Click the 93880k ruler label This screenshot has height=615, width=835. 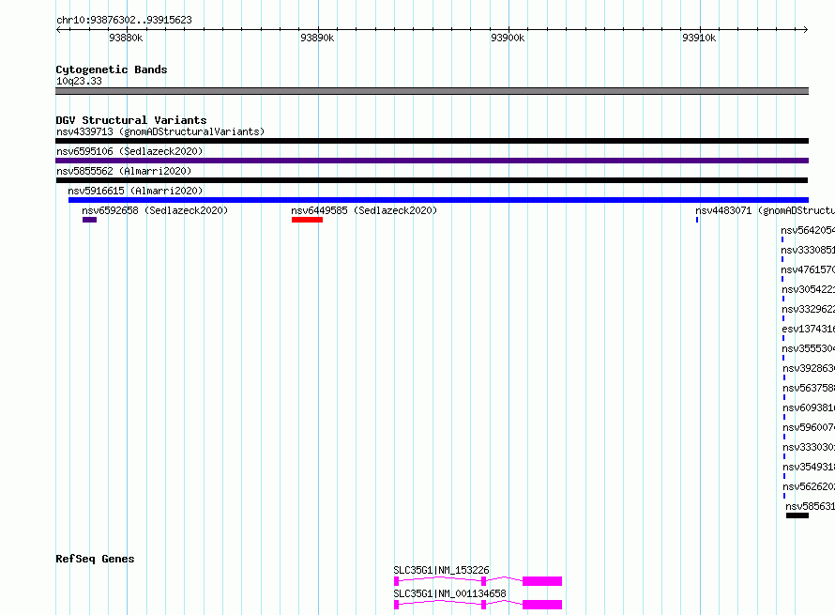pyautogui.click(x=126, y=38)
